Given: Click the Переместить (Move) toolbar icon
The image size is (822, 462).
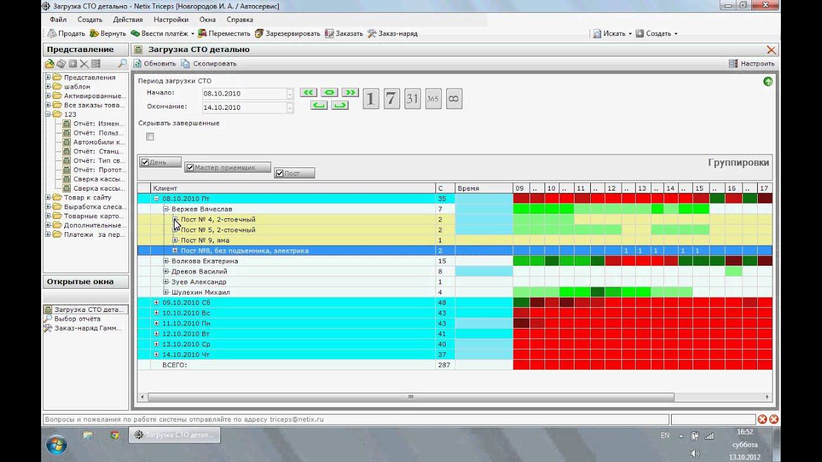Looking at the screenshot, I should (203, 33).
